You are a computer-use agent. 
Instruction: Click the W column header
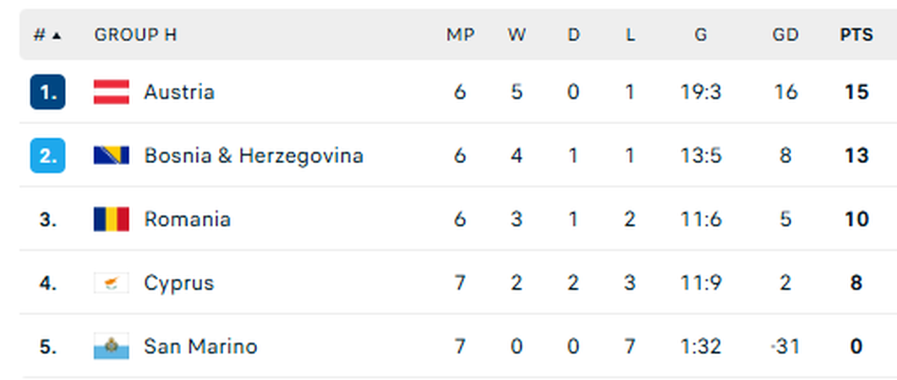pos(517,35)
